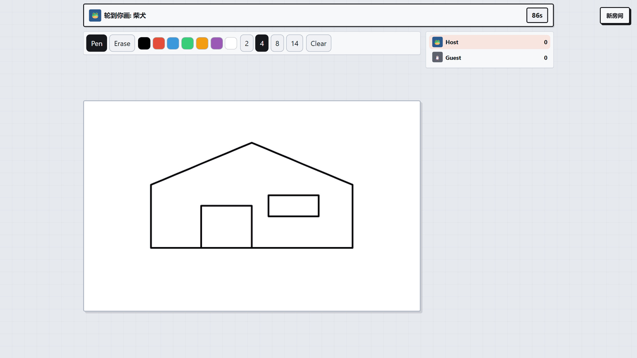
Task: Select the Pen tool
Action: (96, 43)
